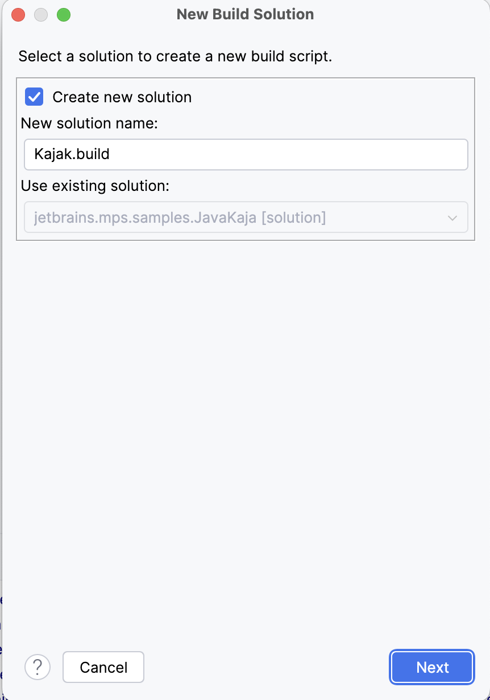Click on the Kajak.build text
Image resolution: width=490 pixels, height=700 pixels.
point(72,155)
